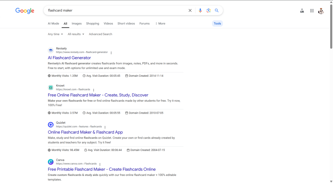The height and width of the screenshot is (183, 333).
Task: Click the page vertical scrollbar thumb
Action: pyautogui.click(x=331, y=26)
